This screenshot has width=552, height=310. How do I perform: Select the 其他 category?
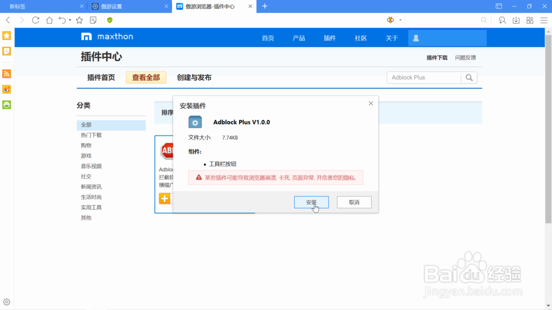coord(86,217)
